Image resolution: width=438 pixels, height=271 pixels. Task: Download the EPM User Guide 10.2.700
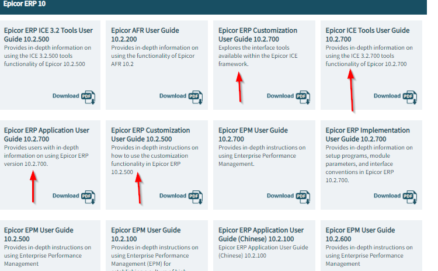(280, 196)
